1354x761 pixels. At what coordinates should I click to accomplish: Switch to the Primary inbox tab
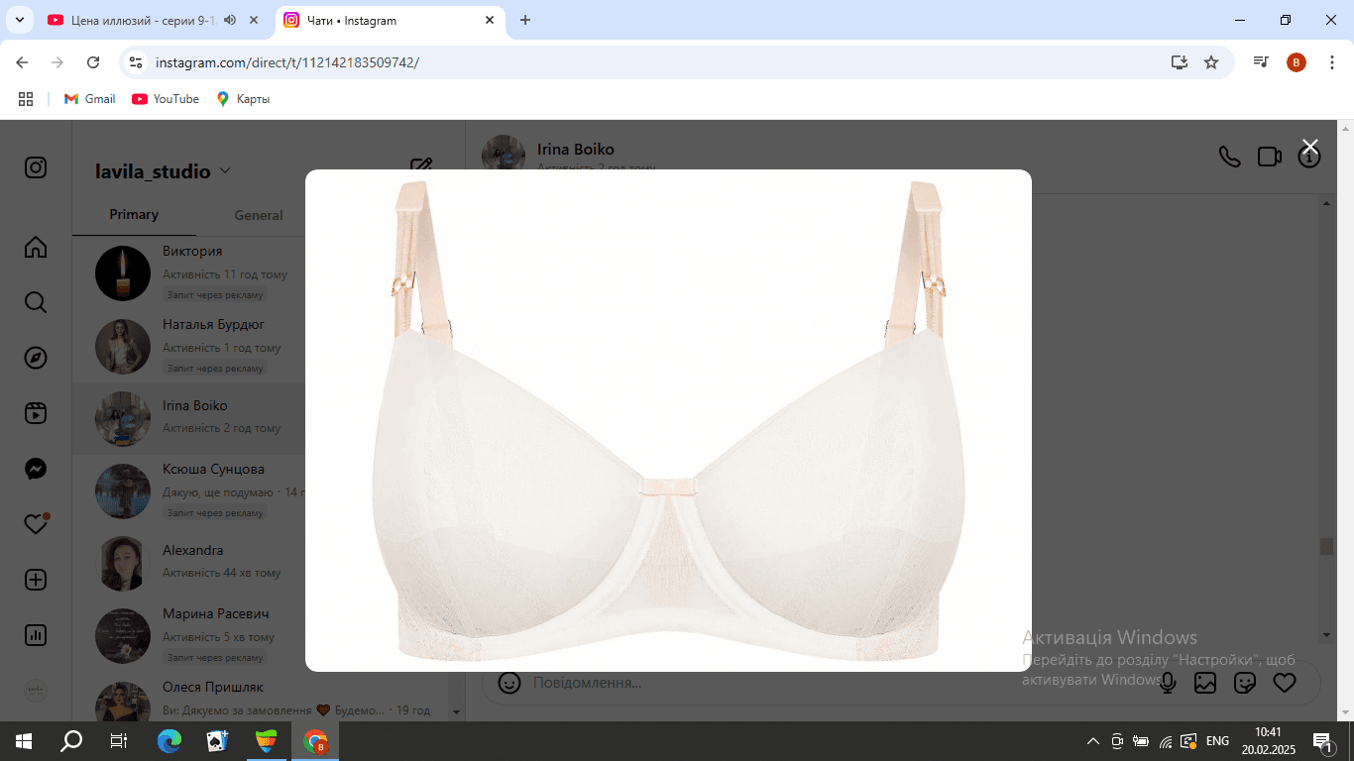(134, 214)
